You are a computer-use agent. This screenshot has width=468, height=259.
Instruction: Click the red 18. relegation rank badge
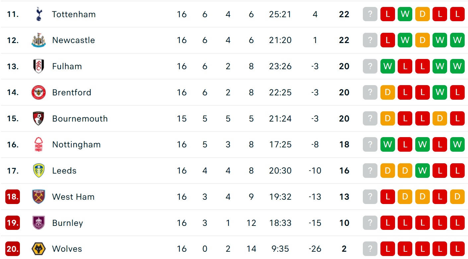coord(13,197)
